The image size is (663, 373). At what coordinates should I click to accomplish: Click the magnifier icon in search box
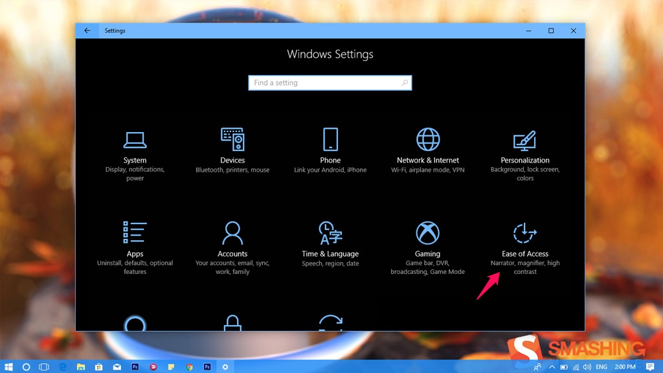tap(405, 83)
